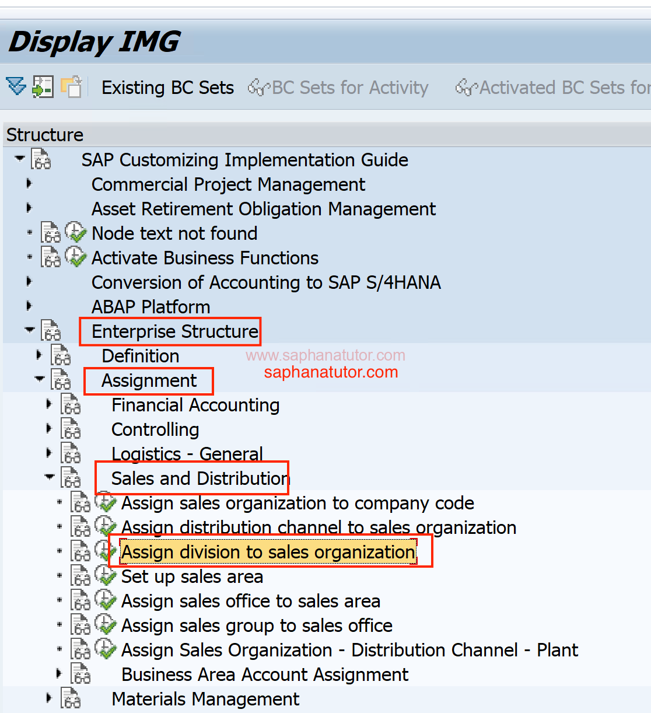Click the greyed-out change log toolbar icon
This screenshot has height=713, width=651.
(72, 87)
